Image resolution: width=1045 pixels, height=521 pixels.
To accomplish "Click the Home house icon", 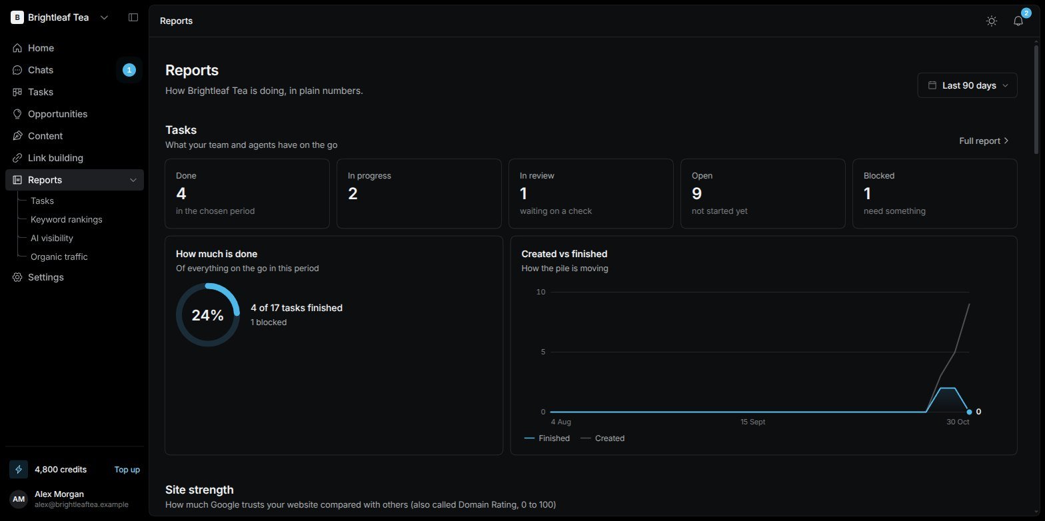I will pyautogui.click(x=17, y=48).
